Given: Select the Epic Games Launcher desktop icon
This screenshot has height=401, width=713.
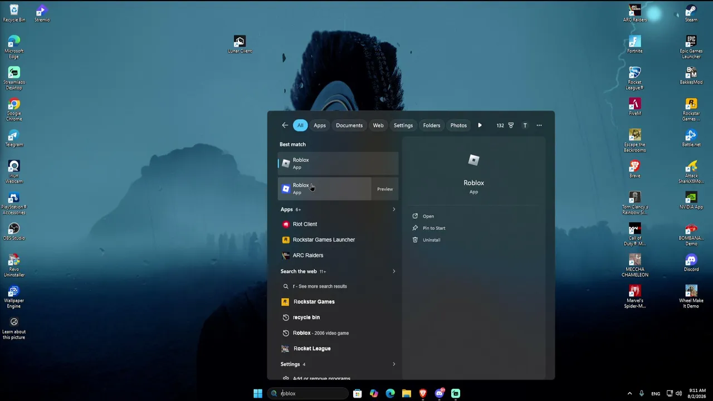Looking at the screenshot, I should point(691,47).
